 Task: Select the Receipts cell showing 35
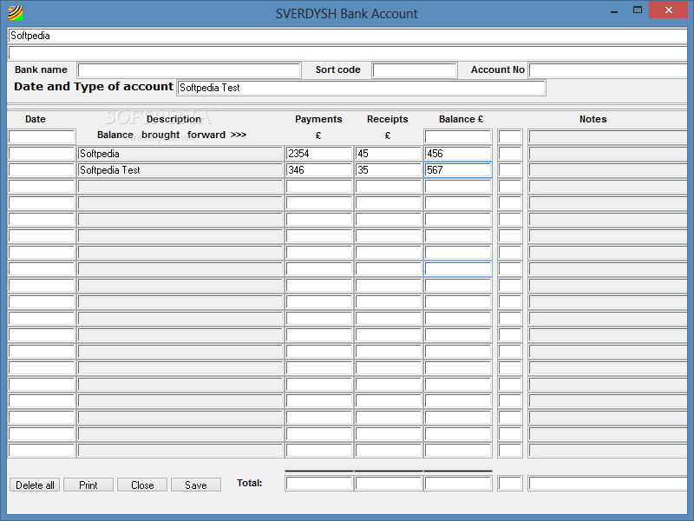(x=389, y=170)
